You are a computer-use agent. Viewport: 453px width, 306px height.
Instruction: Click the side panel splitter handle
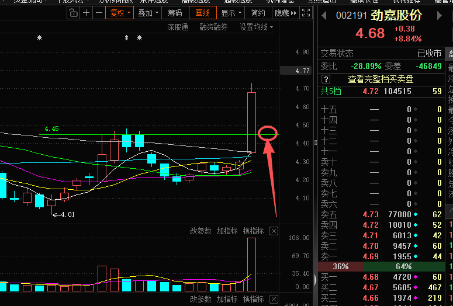(x=316, y=142)
